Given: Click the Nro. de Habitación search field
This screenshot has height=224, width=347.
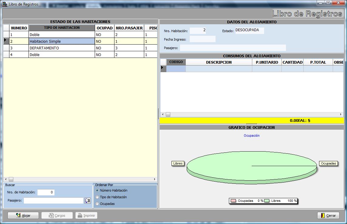Looking at the screenshot, I should 46,192.
